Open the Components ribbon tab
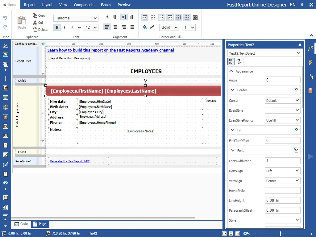 click(x=84, y=5)
